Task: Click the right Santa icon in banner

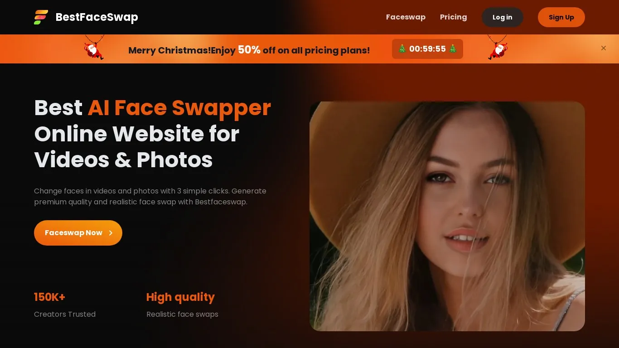Action: (497, 48)
